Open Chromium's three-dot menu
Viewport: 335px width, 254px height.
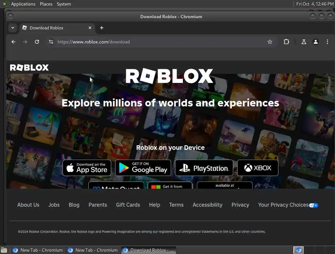click(x=327, y=42)
